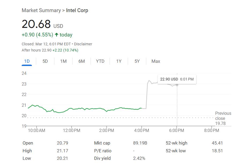Viewport: 240px width, 166px height.
Task: Switch to the 5D chart tab
Action: click(45, 61)
